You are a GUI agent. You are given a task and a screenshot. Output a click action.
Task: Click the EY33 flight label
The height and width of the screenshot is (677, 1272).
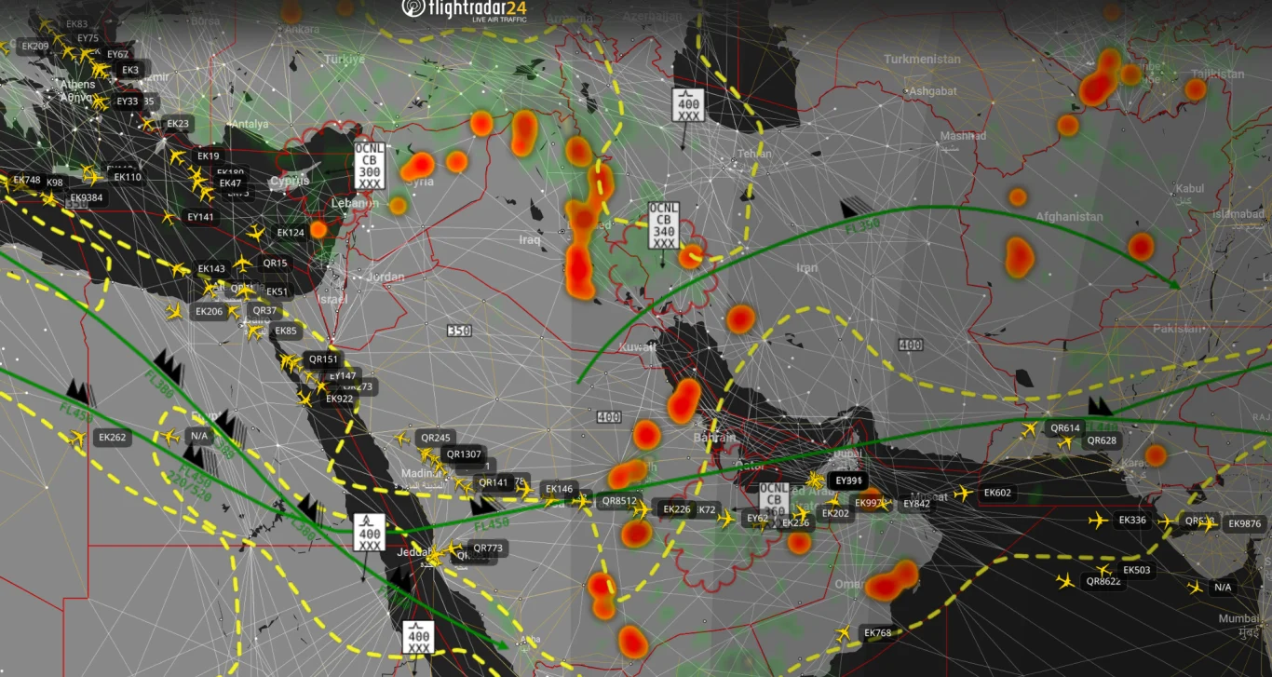[x=127, y=101]
